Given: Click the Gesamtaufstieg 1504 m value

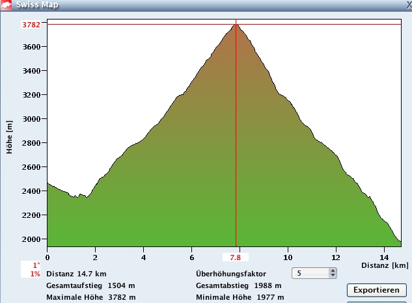Looking at the screenshot, I should point(90,285).
